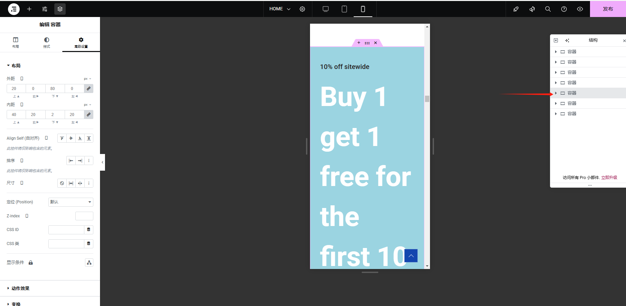Image resolution: width=626 pixels, height=306 pixels.
Task: Click the upgrade now link
Action: (609, 178)
